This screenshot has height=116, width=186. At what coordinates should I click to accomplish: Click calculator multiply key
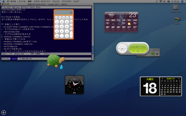click(71, 21)
